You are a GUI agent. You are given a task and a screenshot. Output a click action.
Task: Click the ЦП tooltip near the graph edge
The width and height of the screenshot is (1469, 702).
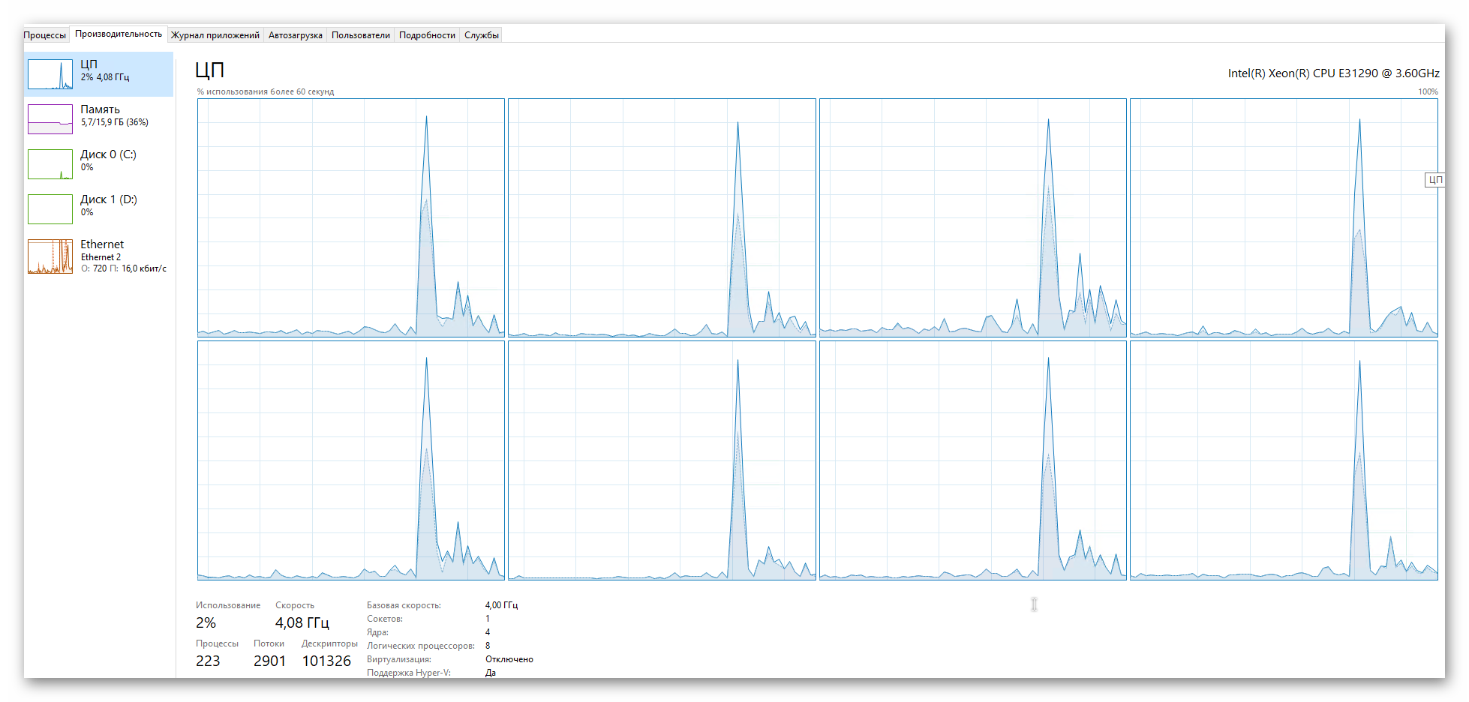[x=1434, y=179]
